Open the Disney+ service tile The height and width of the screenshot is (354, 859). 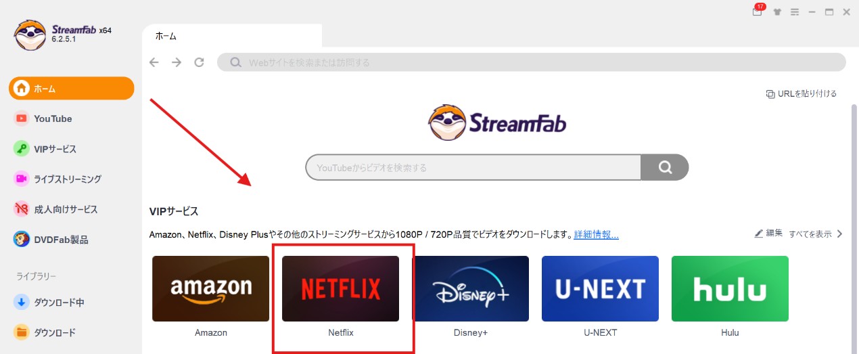pos(471,288)
